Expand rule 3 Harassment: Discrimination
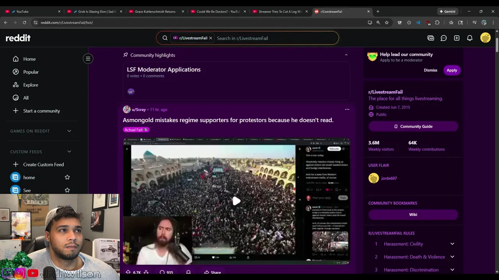The width and height of the screenshot is (499, 280). coord(452,269)
